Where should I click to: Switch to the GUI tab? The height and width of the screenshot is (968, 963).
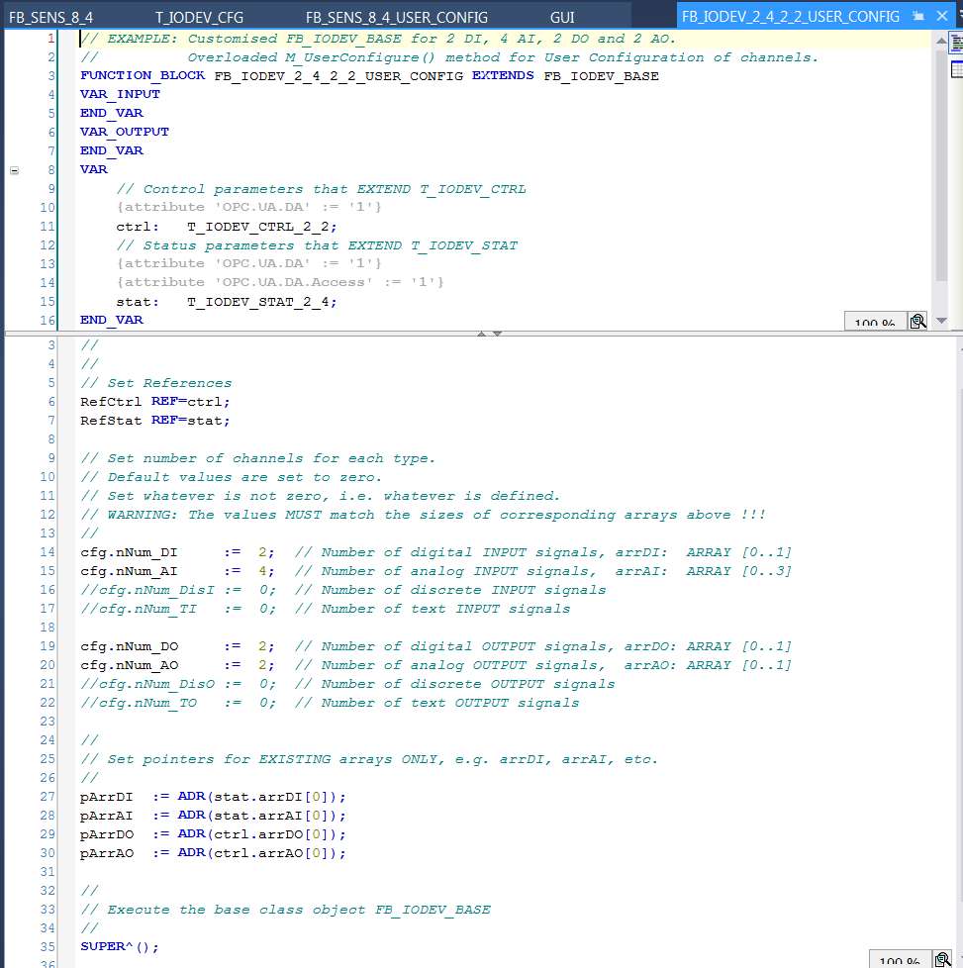561,16
